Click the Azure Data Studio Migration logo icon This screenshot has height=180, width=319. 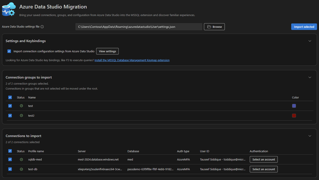9,9
